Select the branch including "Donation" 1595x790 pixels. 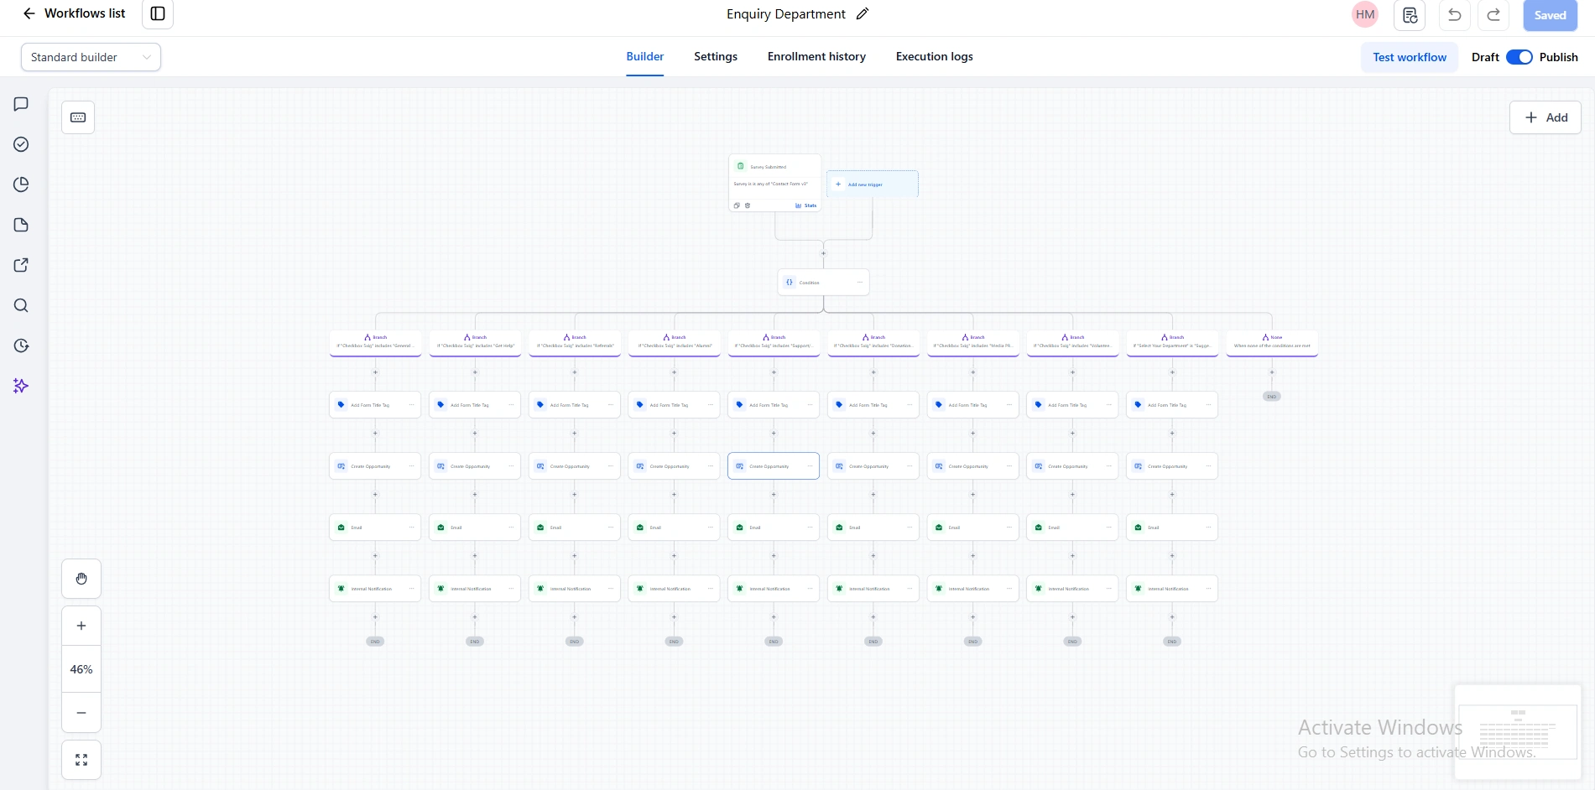point(873,342)
